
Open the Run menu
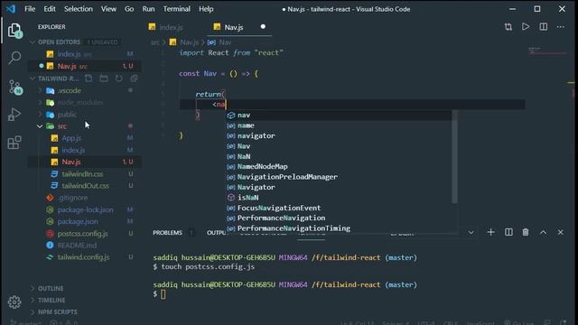pos(148,9)
